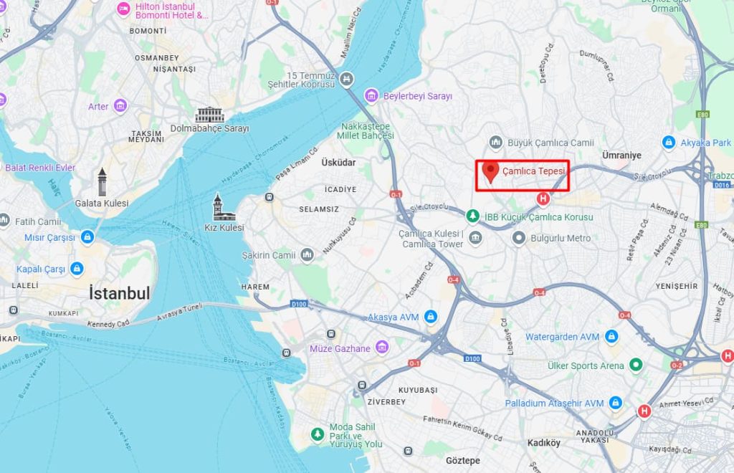Click the Mısır Çarşısı shopping marker
734x473 pixels.
[x=87, y=237]
